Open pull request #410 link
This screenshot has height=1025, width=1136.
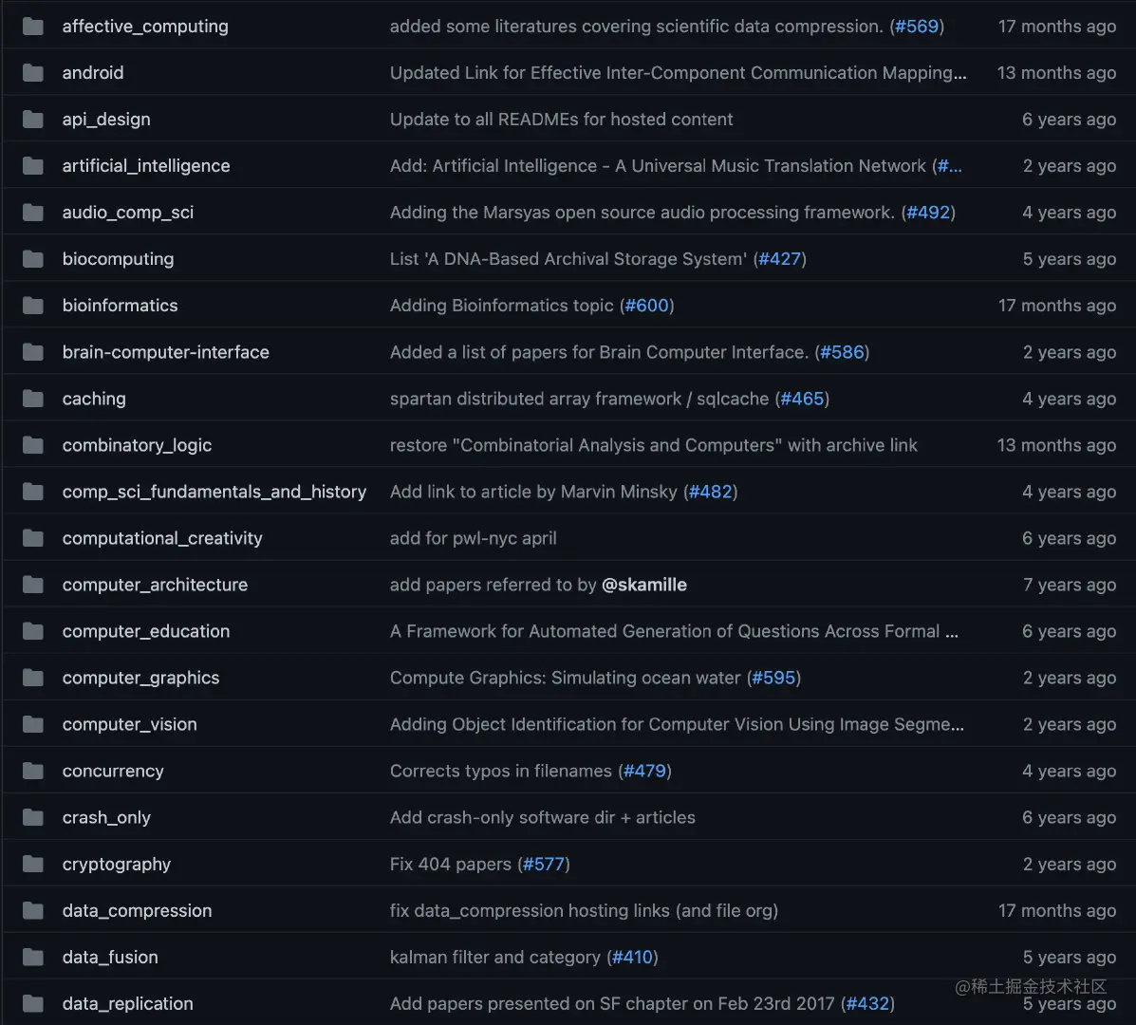click(632, 957)
